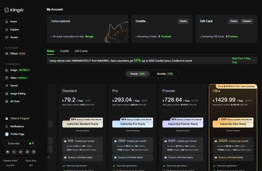Click the referral code banner text

point(121,61)
